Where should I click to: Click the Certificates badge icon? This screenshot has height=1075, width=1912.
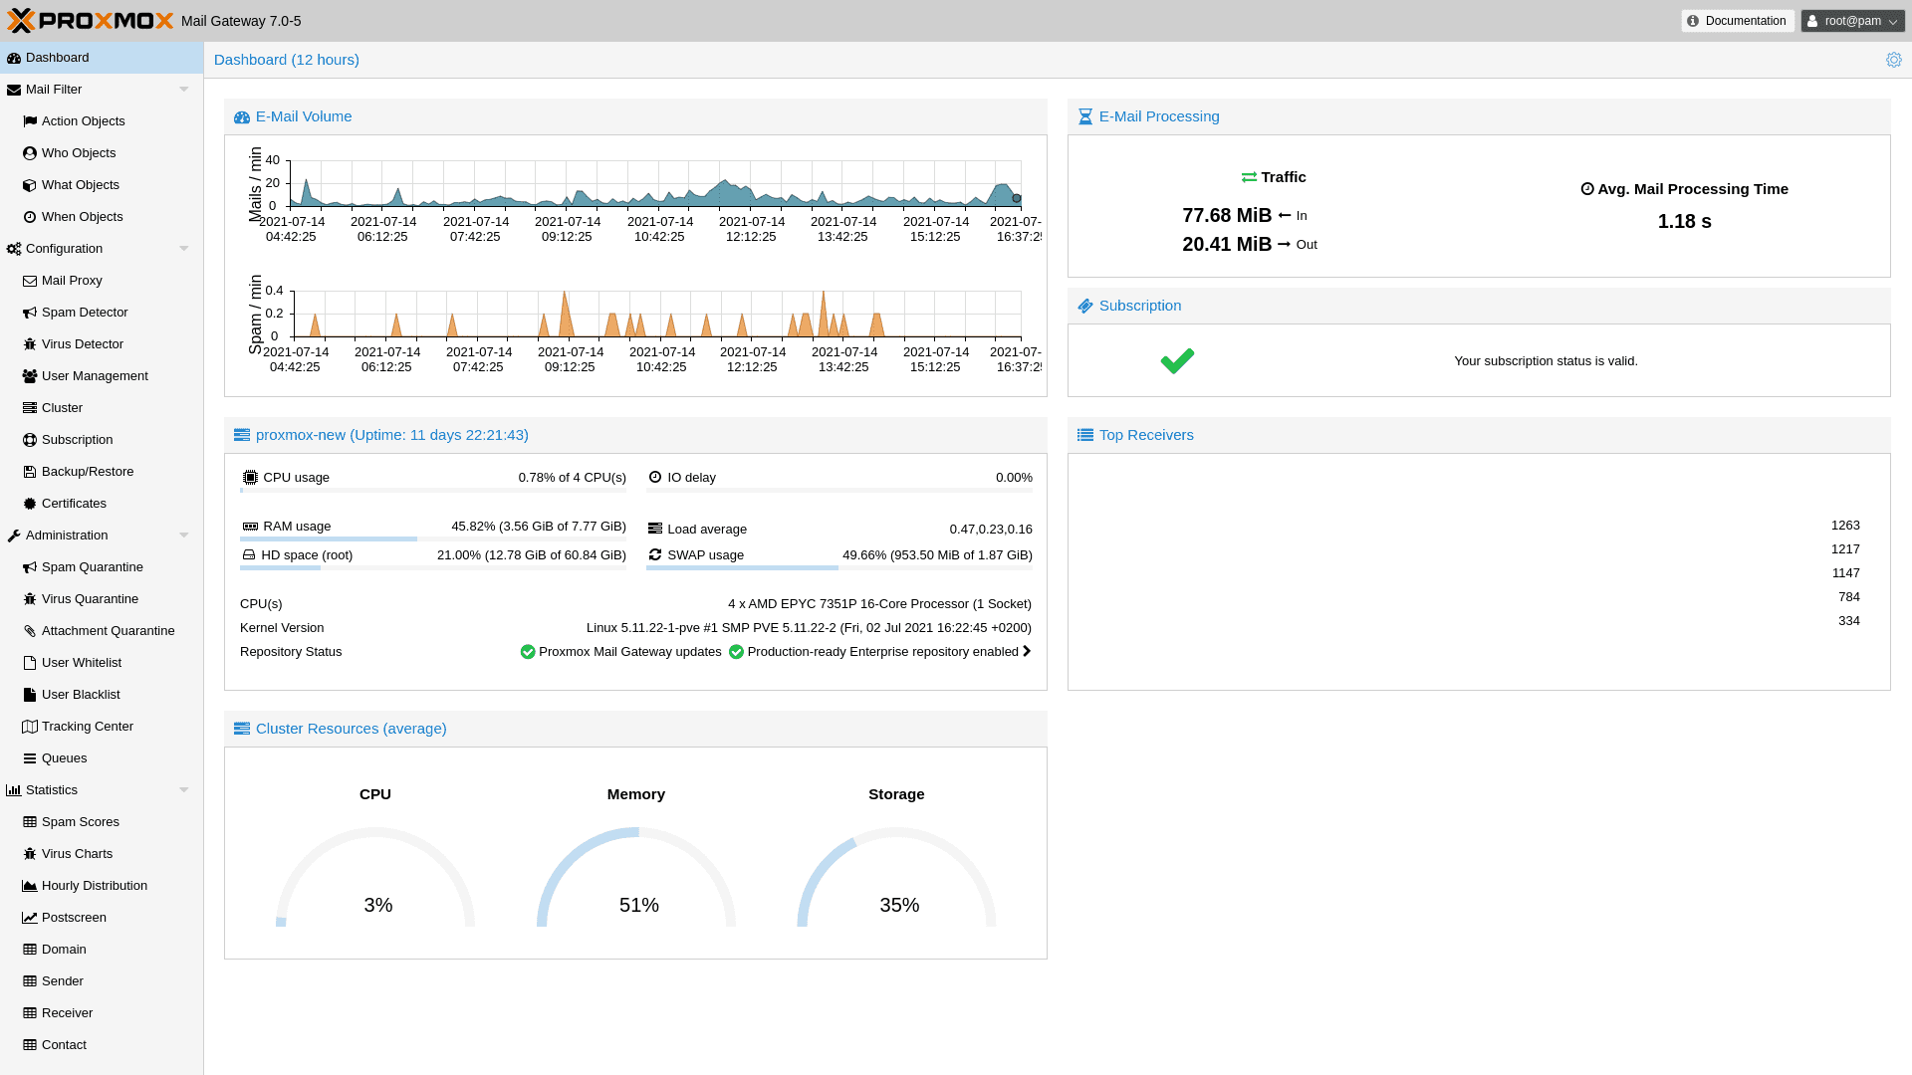(x=30, y=504)
